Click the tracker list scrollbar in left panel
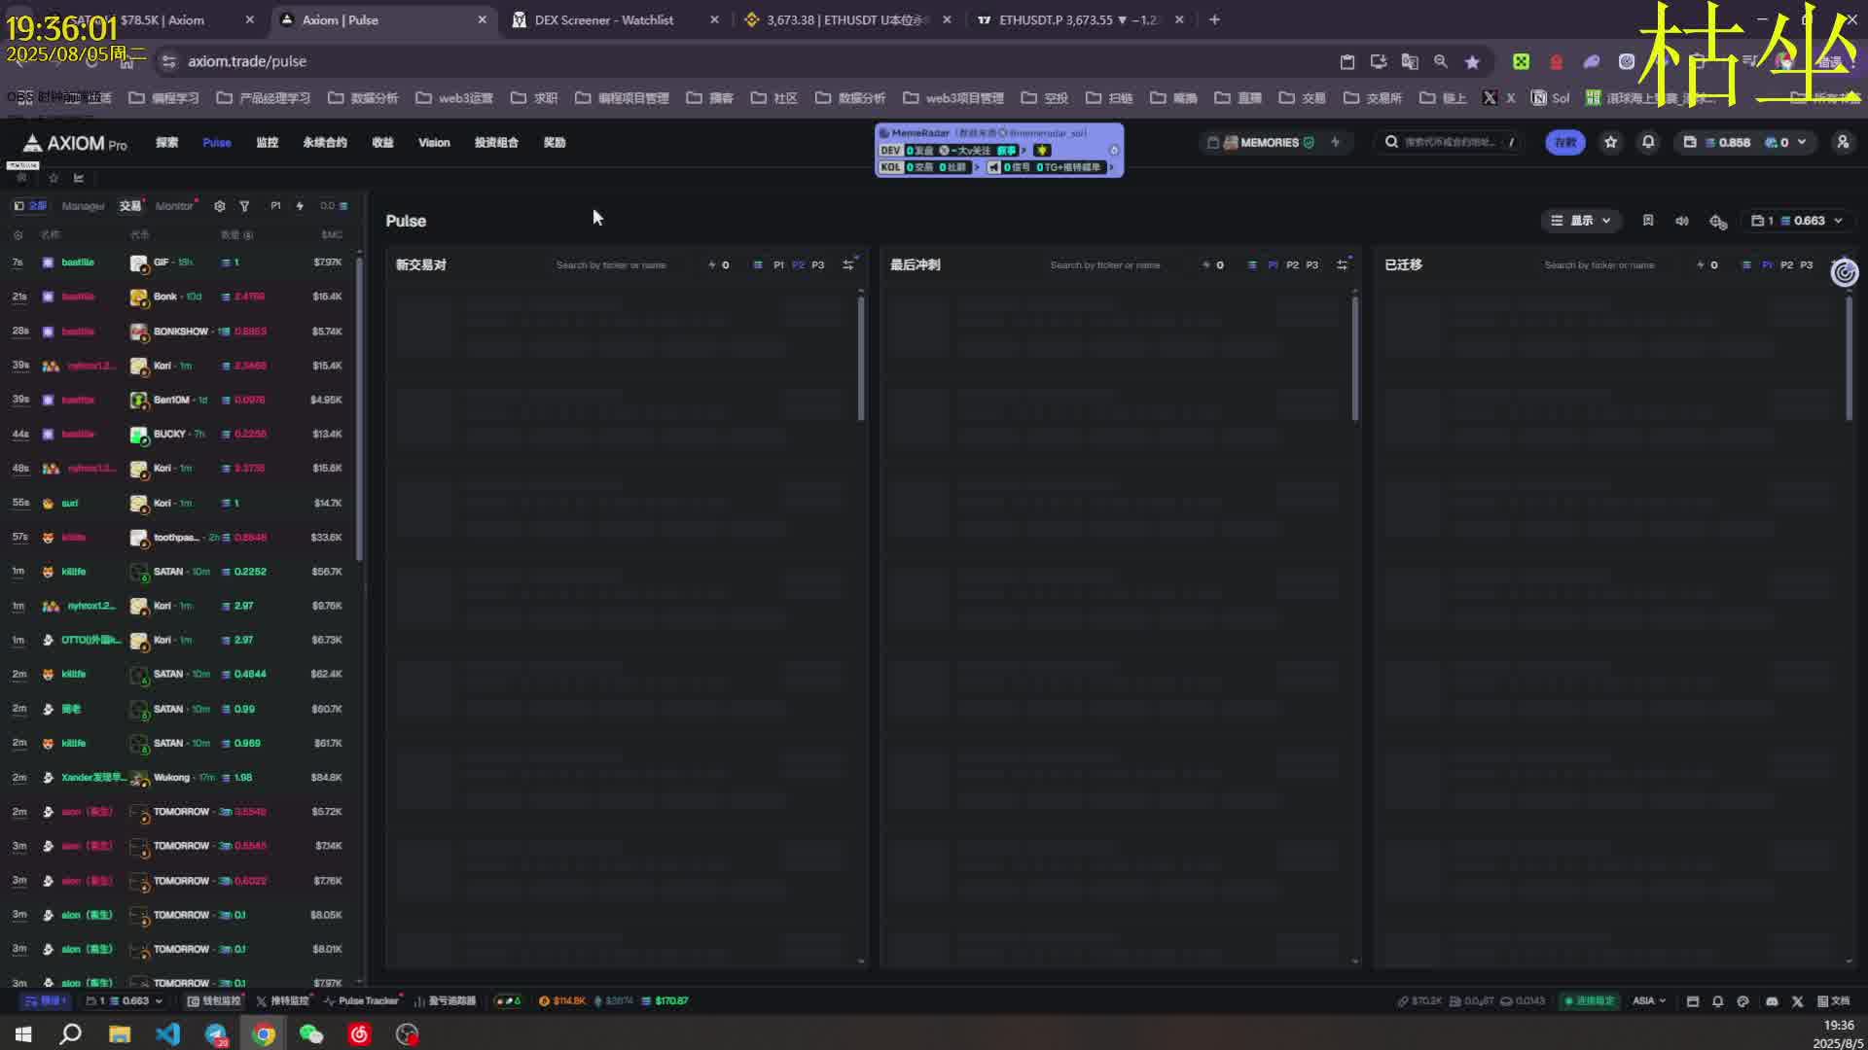 [360, 408]
